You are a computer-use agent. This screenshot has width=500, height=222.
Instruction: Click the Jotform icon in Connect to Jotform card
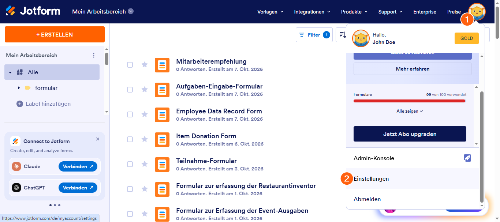[x=15, y=141]
